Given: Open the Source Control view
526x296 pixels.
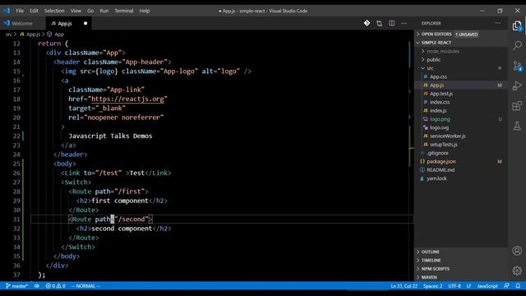Looking at the screenshot, I should point(517,66).
